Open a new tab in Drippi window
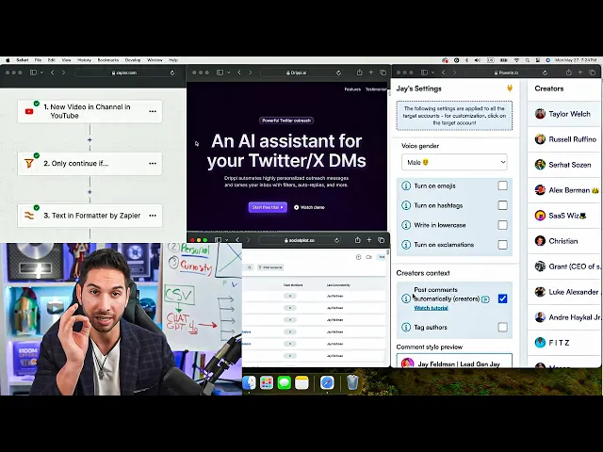Viewport: 603px width, 452px height. 370,73
